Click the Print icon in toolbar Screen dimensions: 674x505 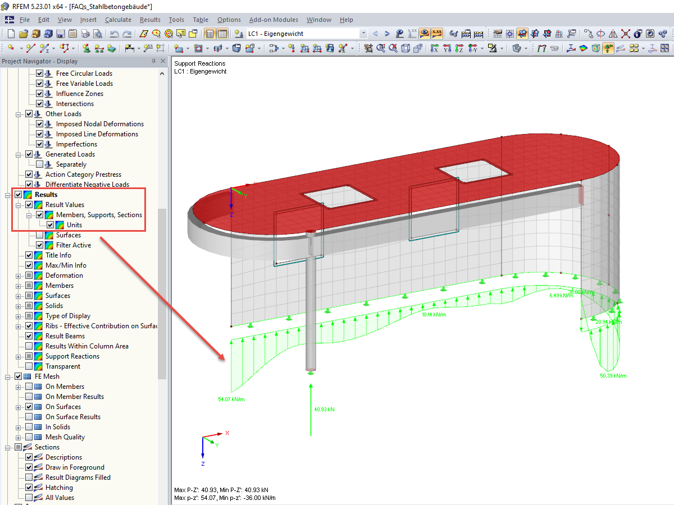pos(85,34)
